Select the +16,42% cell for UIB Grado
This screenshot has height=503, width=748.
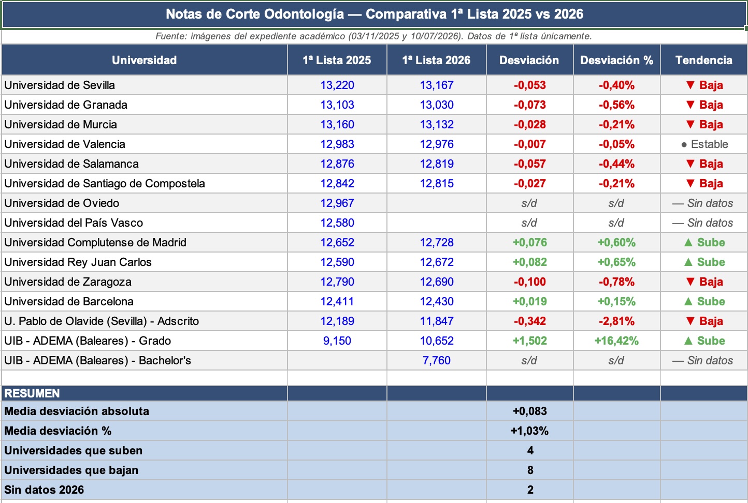point(616,341)
